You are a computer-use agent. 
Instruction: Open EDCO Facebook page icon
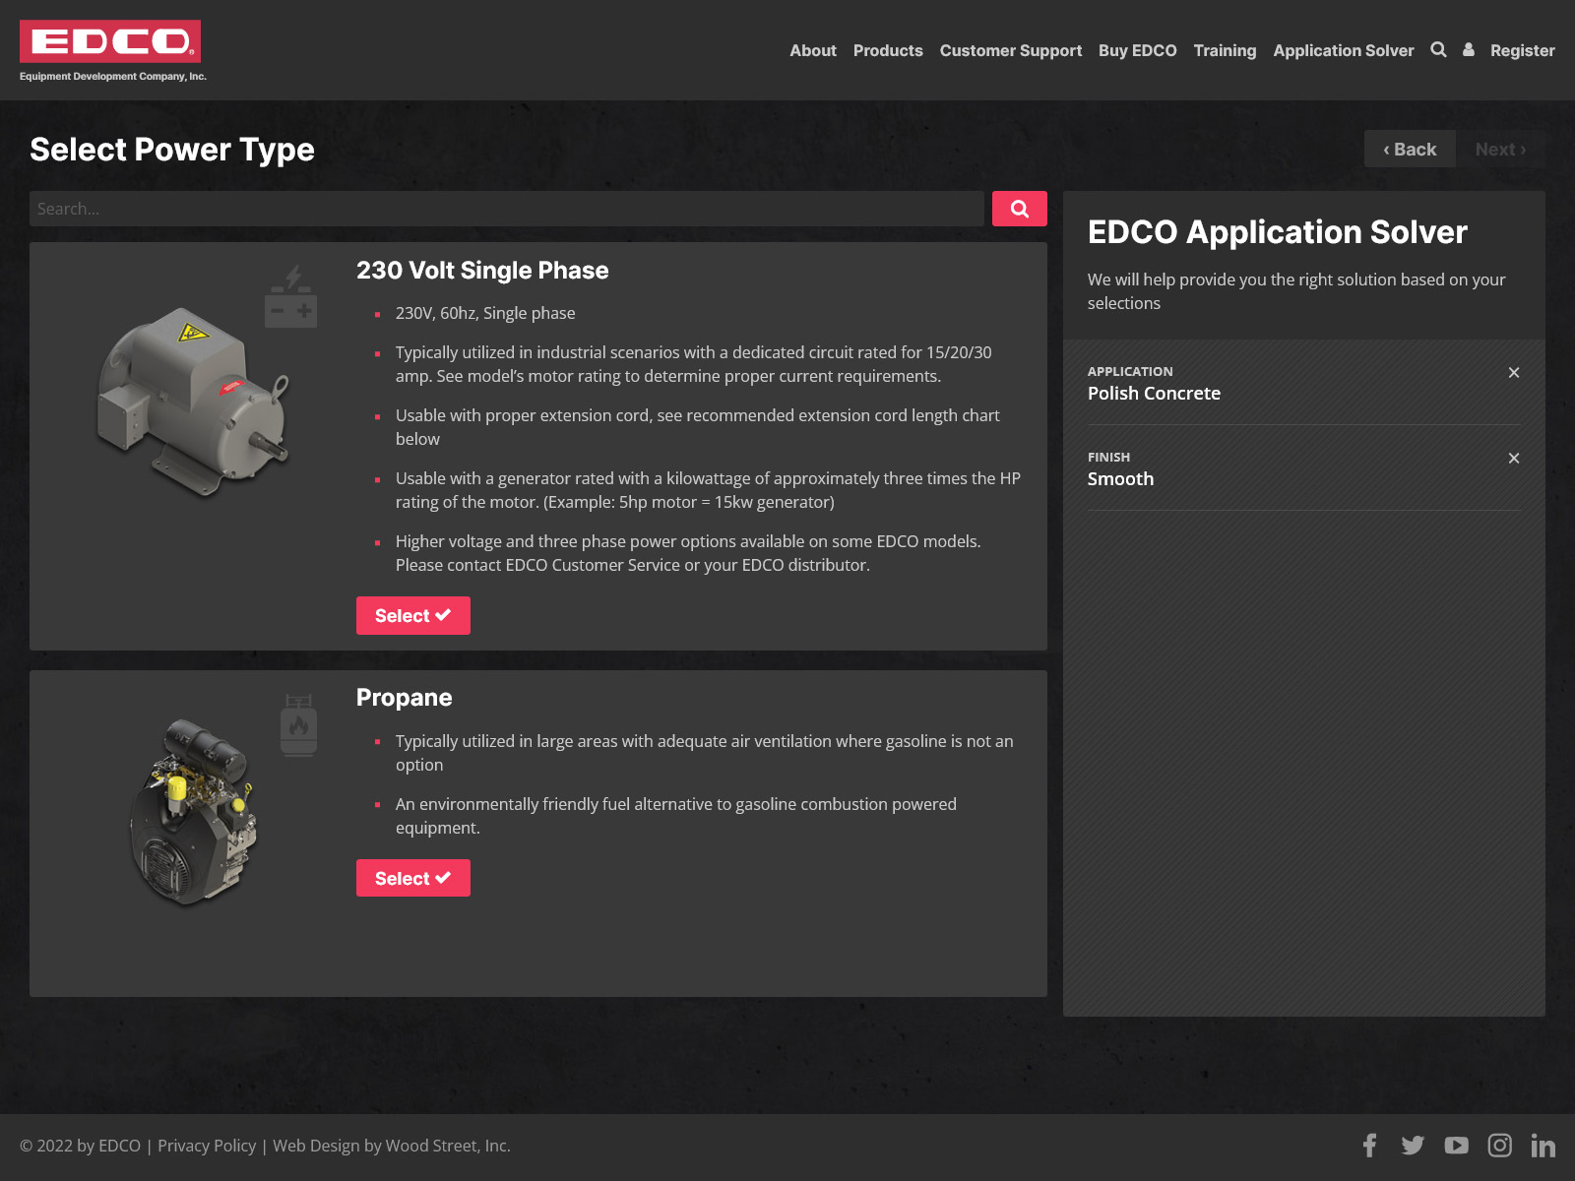[x=1369, y=1145]
